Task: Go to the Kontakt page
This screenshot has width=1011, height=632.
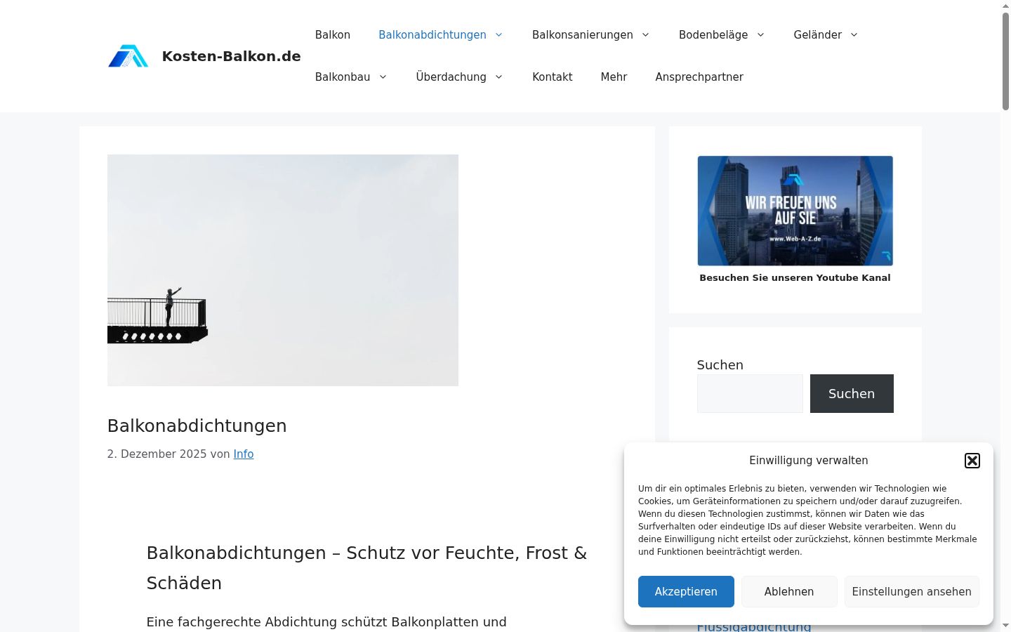Action: tap(553, 77)
